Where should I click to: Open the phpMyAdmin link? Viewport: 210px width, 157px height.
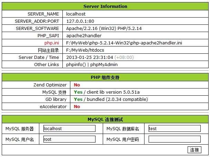pos(104,65)
